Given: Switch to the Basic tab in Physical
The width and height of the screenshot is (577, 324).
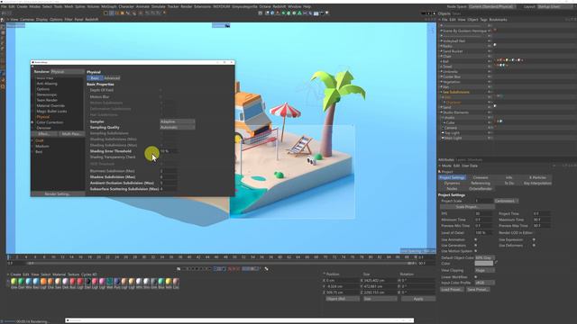Looking at the screenshot, I should point(95,78).
